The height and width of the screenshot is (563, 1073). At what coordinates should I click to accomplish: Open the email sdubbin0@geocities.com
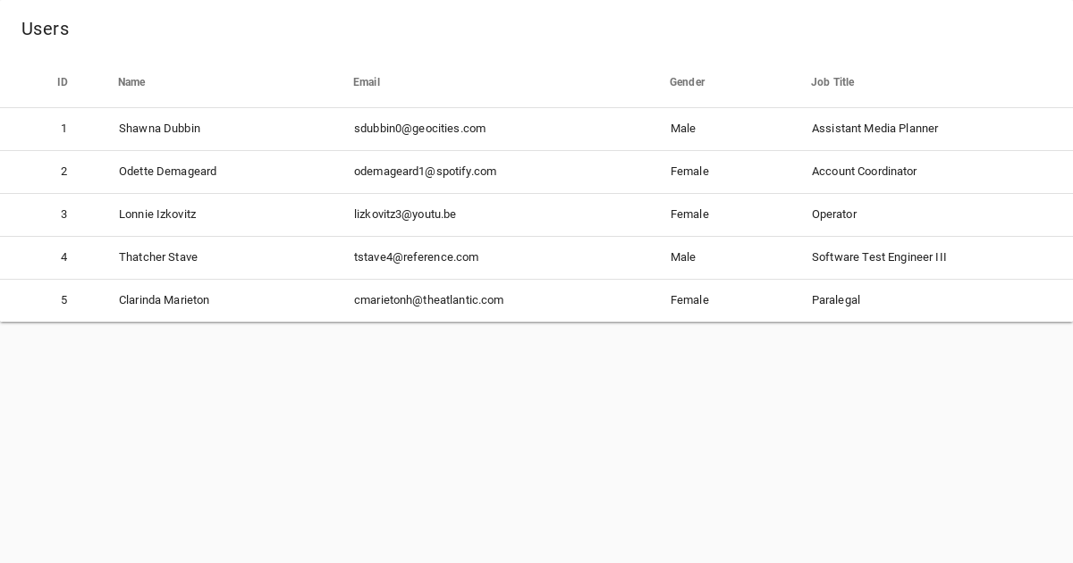(419, 129)
